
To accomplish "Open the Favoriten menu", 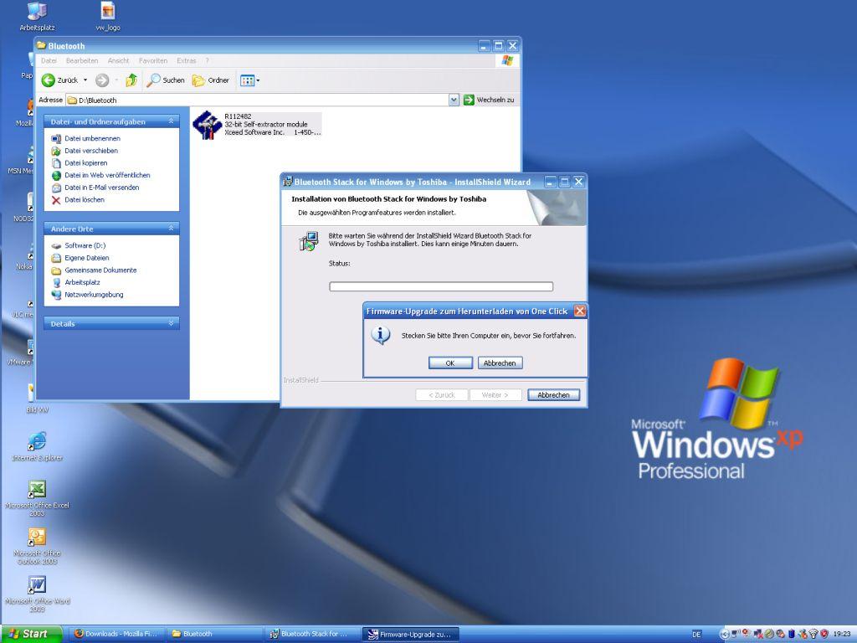I will coord(153,61).
